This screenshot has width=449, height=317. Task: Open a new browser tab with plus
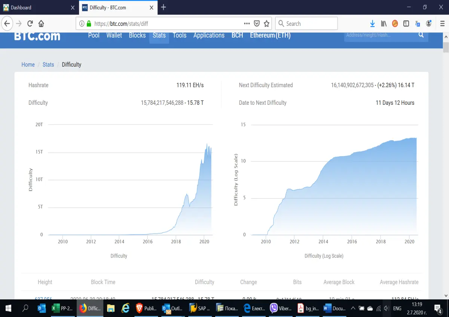(x=164, y=7)
